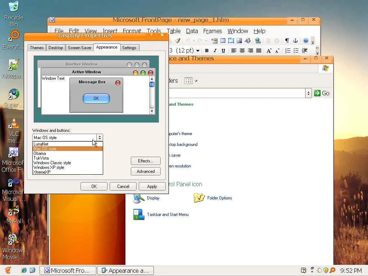This screenshot has height=276, width=368.
Task: Click Internet Explorer quick launch icon
Action: (24, 270)
